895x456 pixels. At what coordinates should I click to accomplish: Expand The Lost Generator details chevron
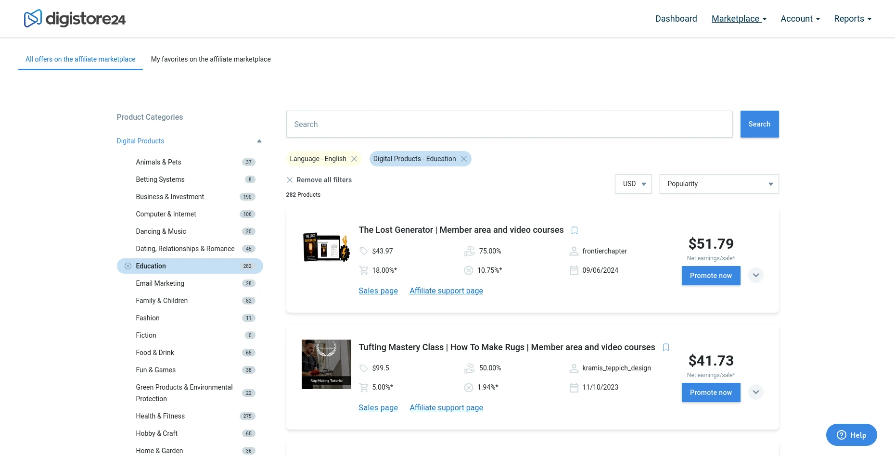coord(755,275)
